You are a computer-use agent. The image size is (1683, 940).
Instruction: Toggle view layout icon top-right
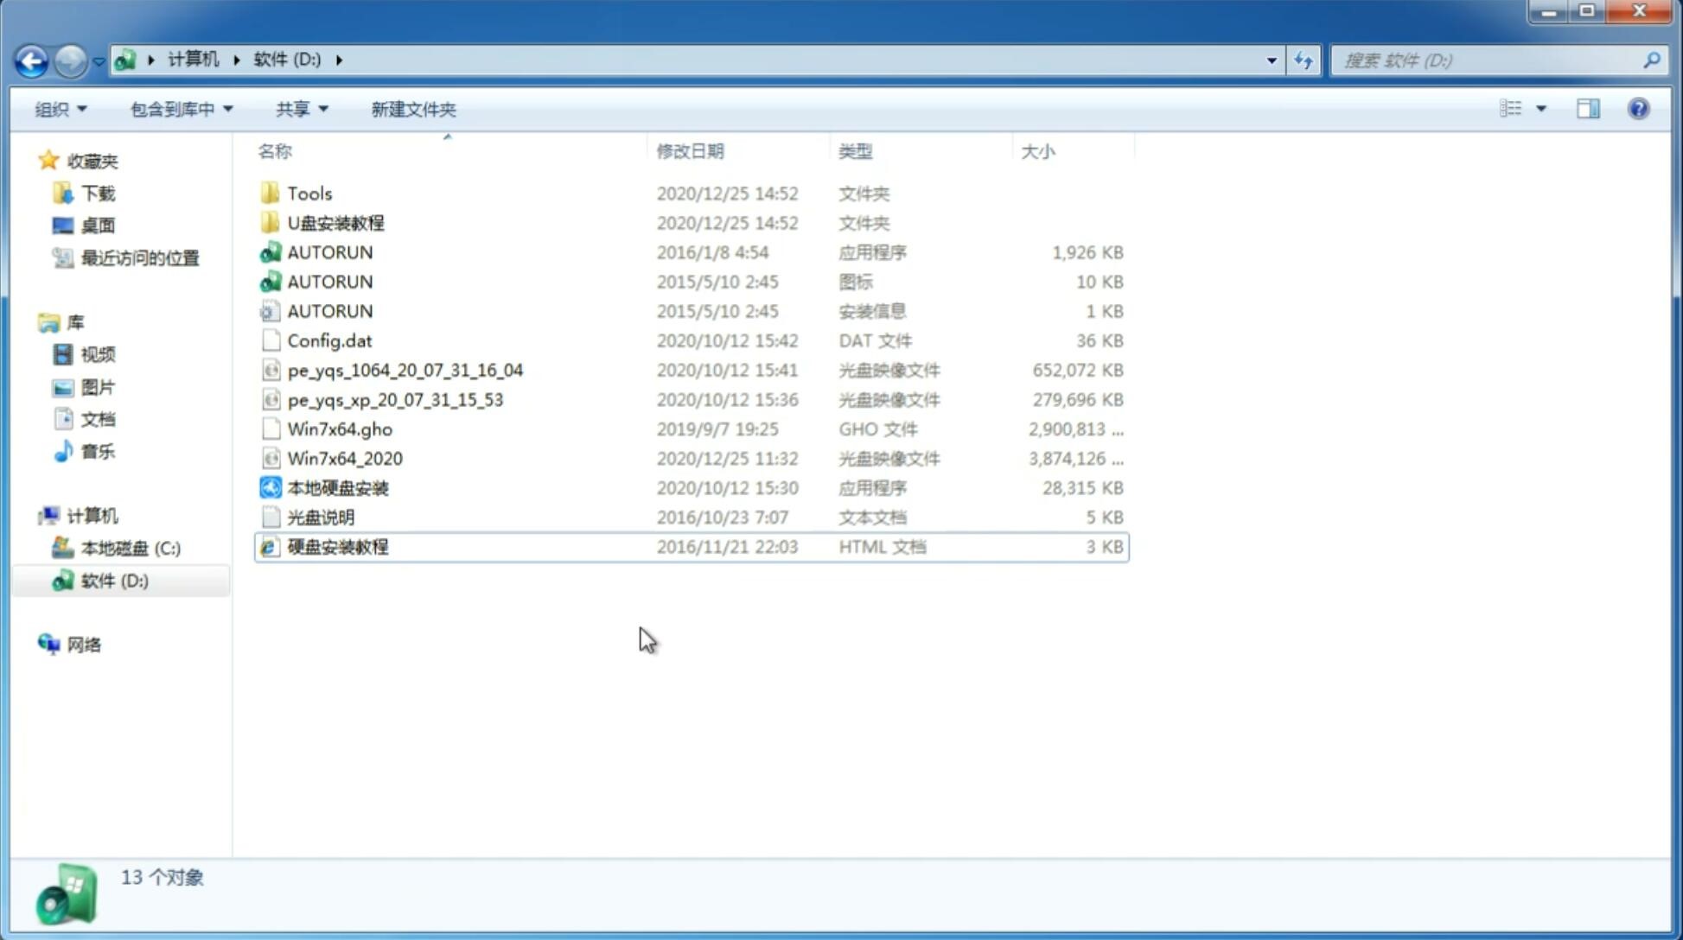tap(1590, 109)
